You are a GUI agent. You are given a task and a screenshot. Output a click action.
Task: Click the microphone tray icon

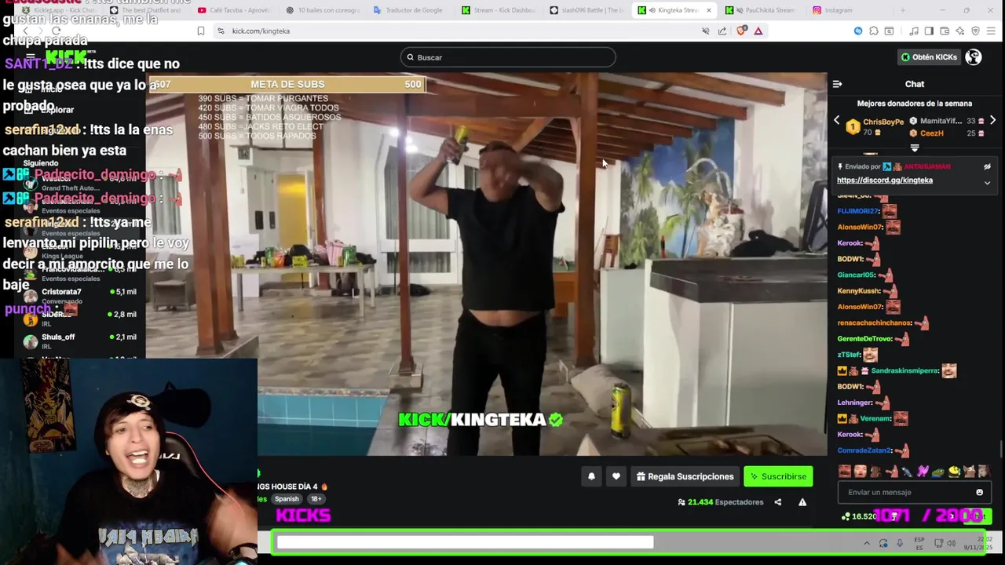tap(900, 543)
